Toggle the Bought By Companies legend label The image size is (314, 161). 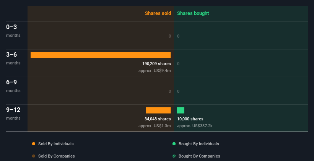click(x=199, y=156)
